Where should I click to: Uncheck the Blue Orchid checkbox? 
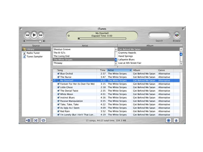coord(58,74)
